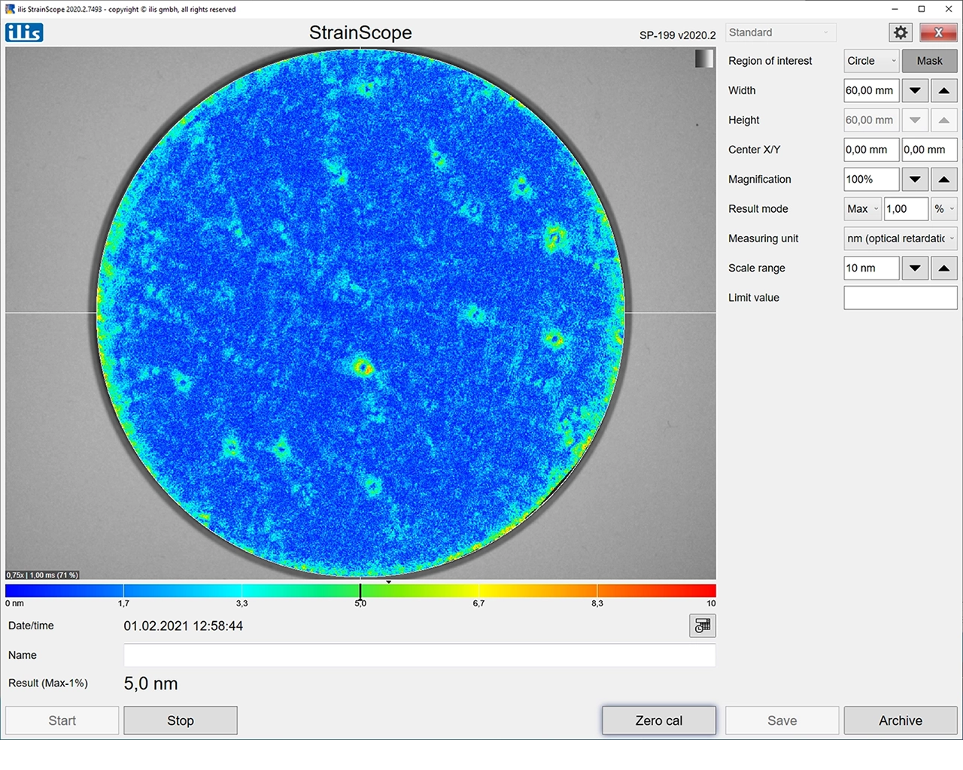This screenshot has width=963, height=770.
Task: Click the date 01.02.2021 12:58:44
Action: 184,626
